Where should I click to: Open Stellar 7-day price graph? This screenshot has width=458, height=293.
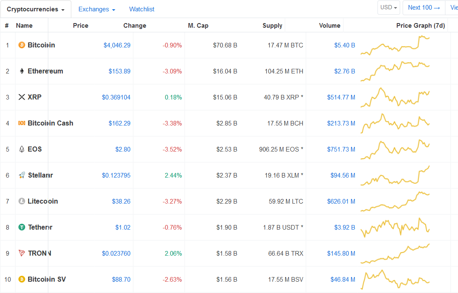coord(395,175)
